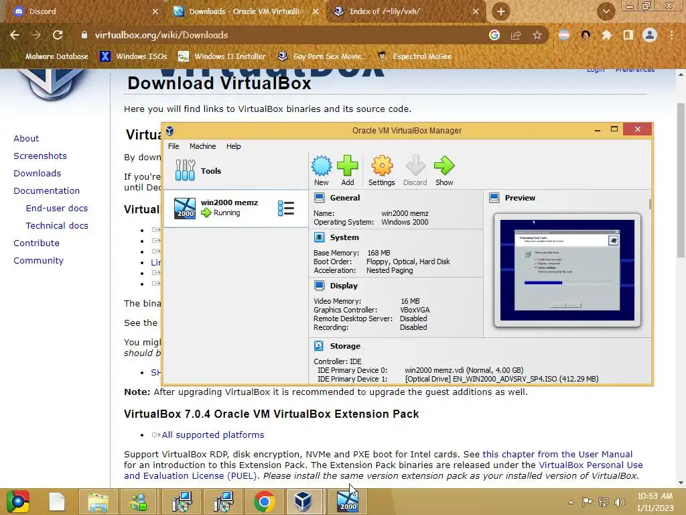Screen dimensions: 686x515
Task: Open the win2000 memz machine menu list icon
Action: pos(286,208)
